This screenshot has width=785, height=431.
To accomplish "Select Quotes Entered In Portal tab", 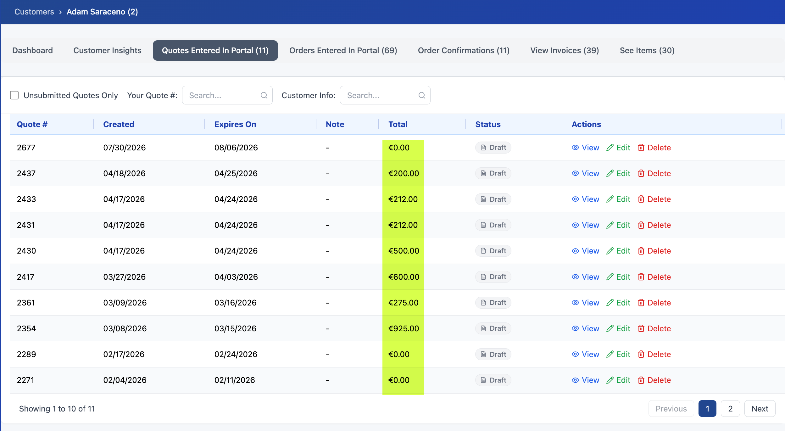I will 215,50.
